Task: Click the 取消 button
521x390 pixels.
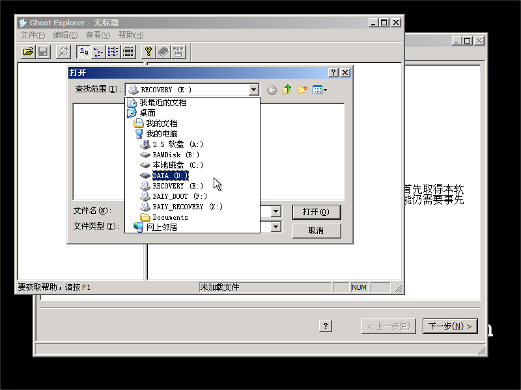Action: click(317, 231)
